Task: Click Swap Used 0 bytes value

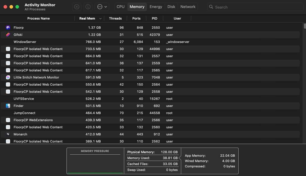Action: coord(172,170)
